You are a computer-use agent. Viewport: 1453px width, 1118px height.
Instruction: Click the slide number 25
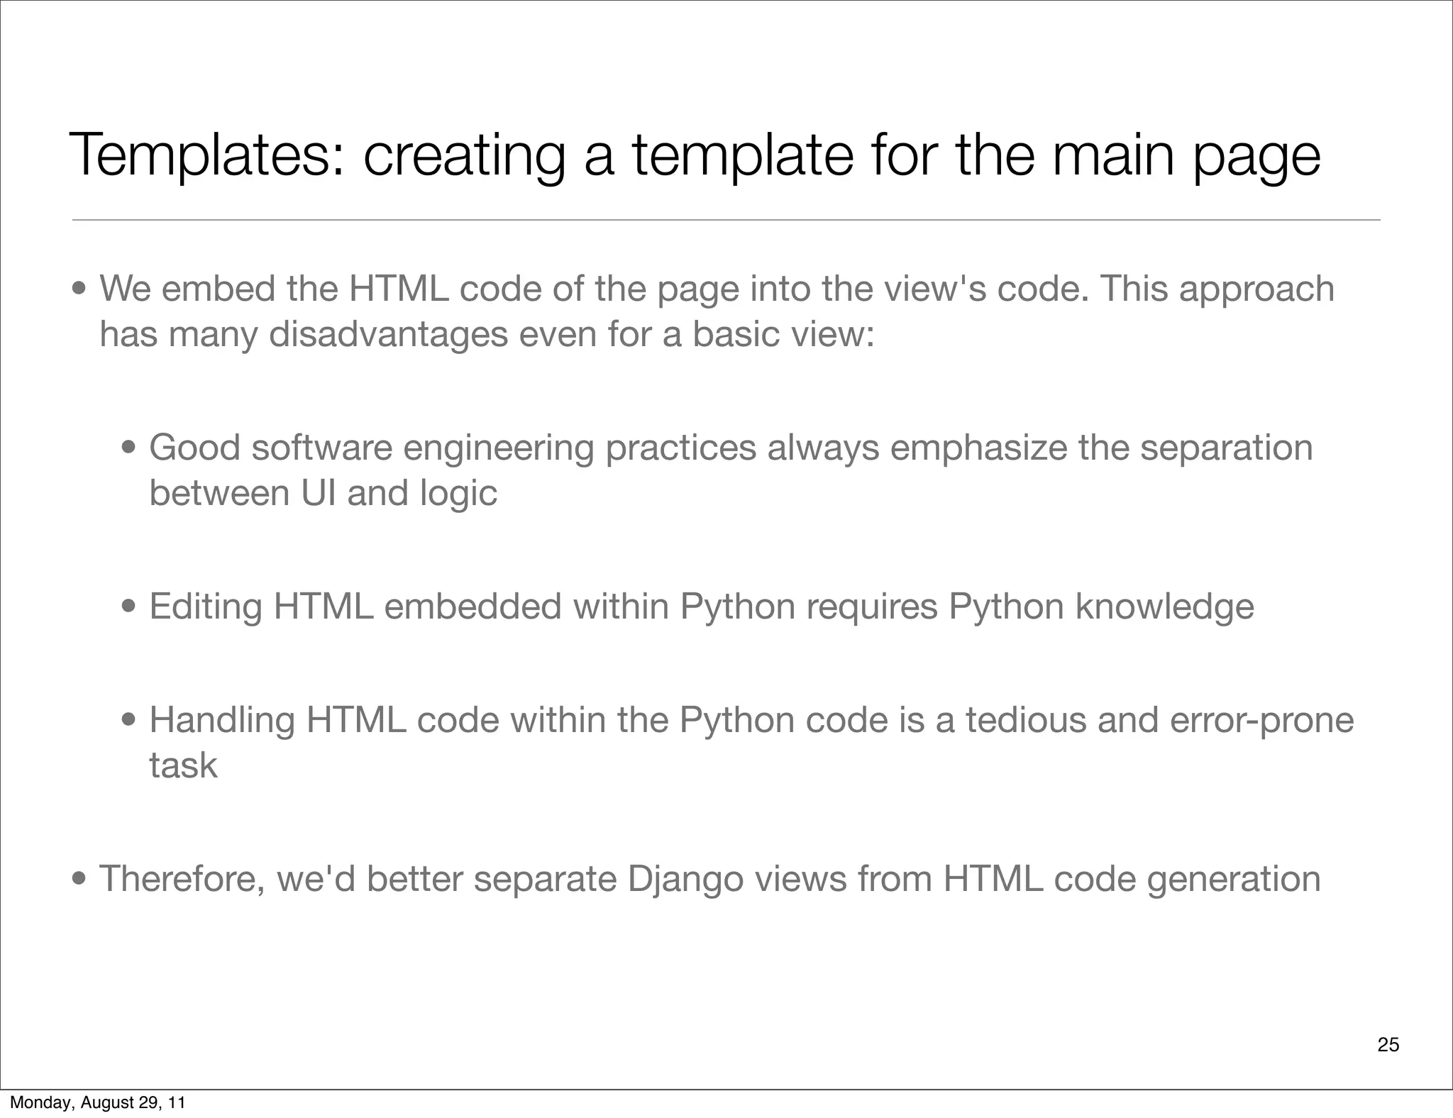1388,1044
